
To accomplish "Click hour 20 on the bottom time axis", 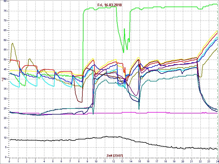I will [183, 161].
